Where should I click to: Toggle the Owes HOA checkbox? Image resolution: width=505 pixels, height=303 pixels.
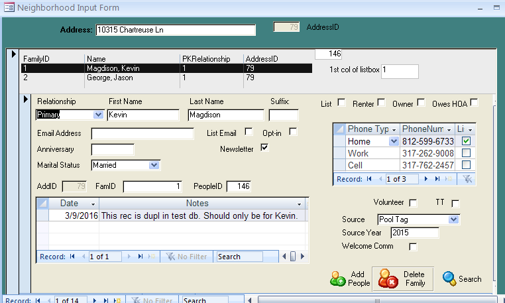tap(474, 103)
